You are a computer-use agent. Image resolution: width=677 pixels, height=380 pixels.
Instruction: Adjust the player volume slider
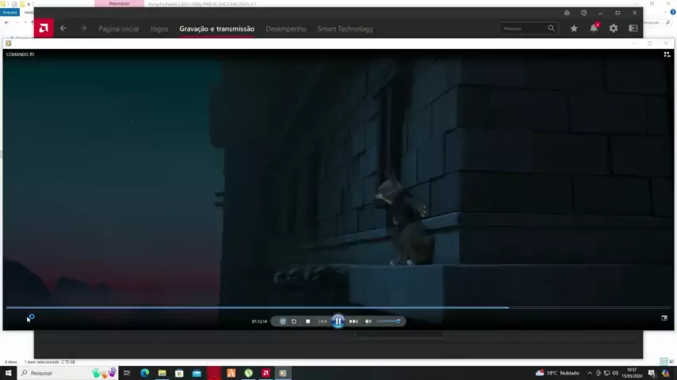388,321
